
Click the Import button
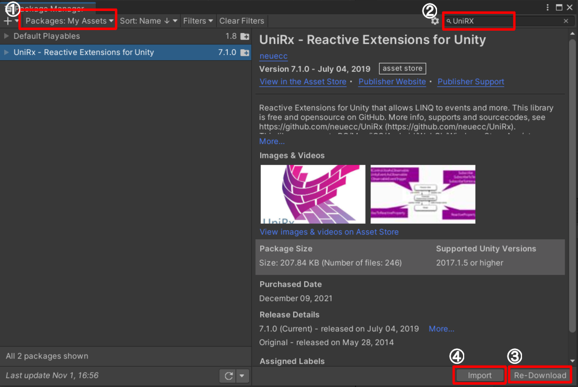click(x=479, y=375)
